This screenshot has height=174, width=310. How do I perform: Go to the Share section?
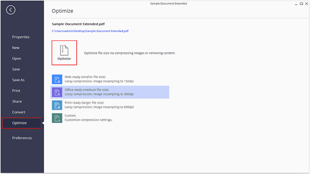pyautogui.click(x=17, y=101)
